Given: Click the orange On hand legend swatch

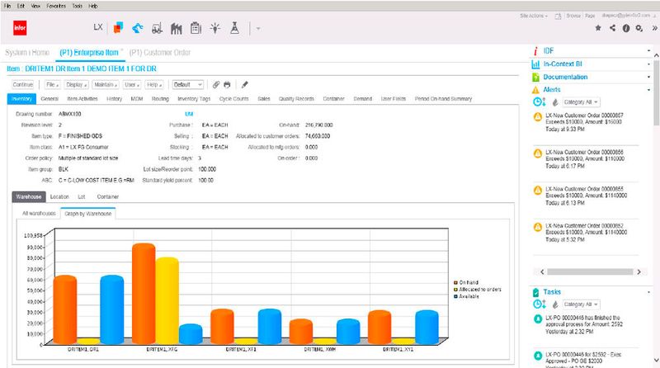Looking at the screenshot, I should point(455,281).
